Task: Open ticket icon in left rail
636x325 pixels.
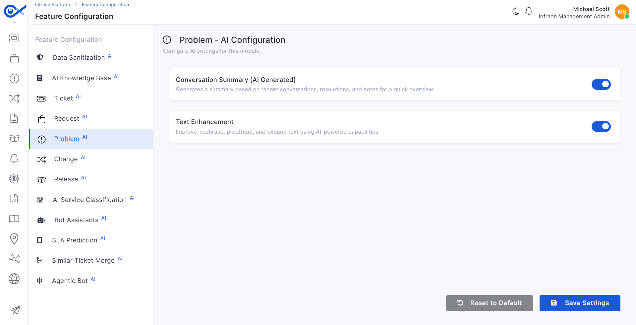Action: 14,38
